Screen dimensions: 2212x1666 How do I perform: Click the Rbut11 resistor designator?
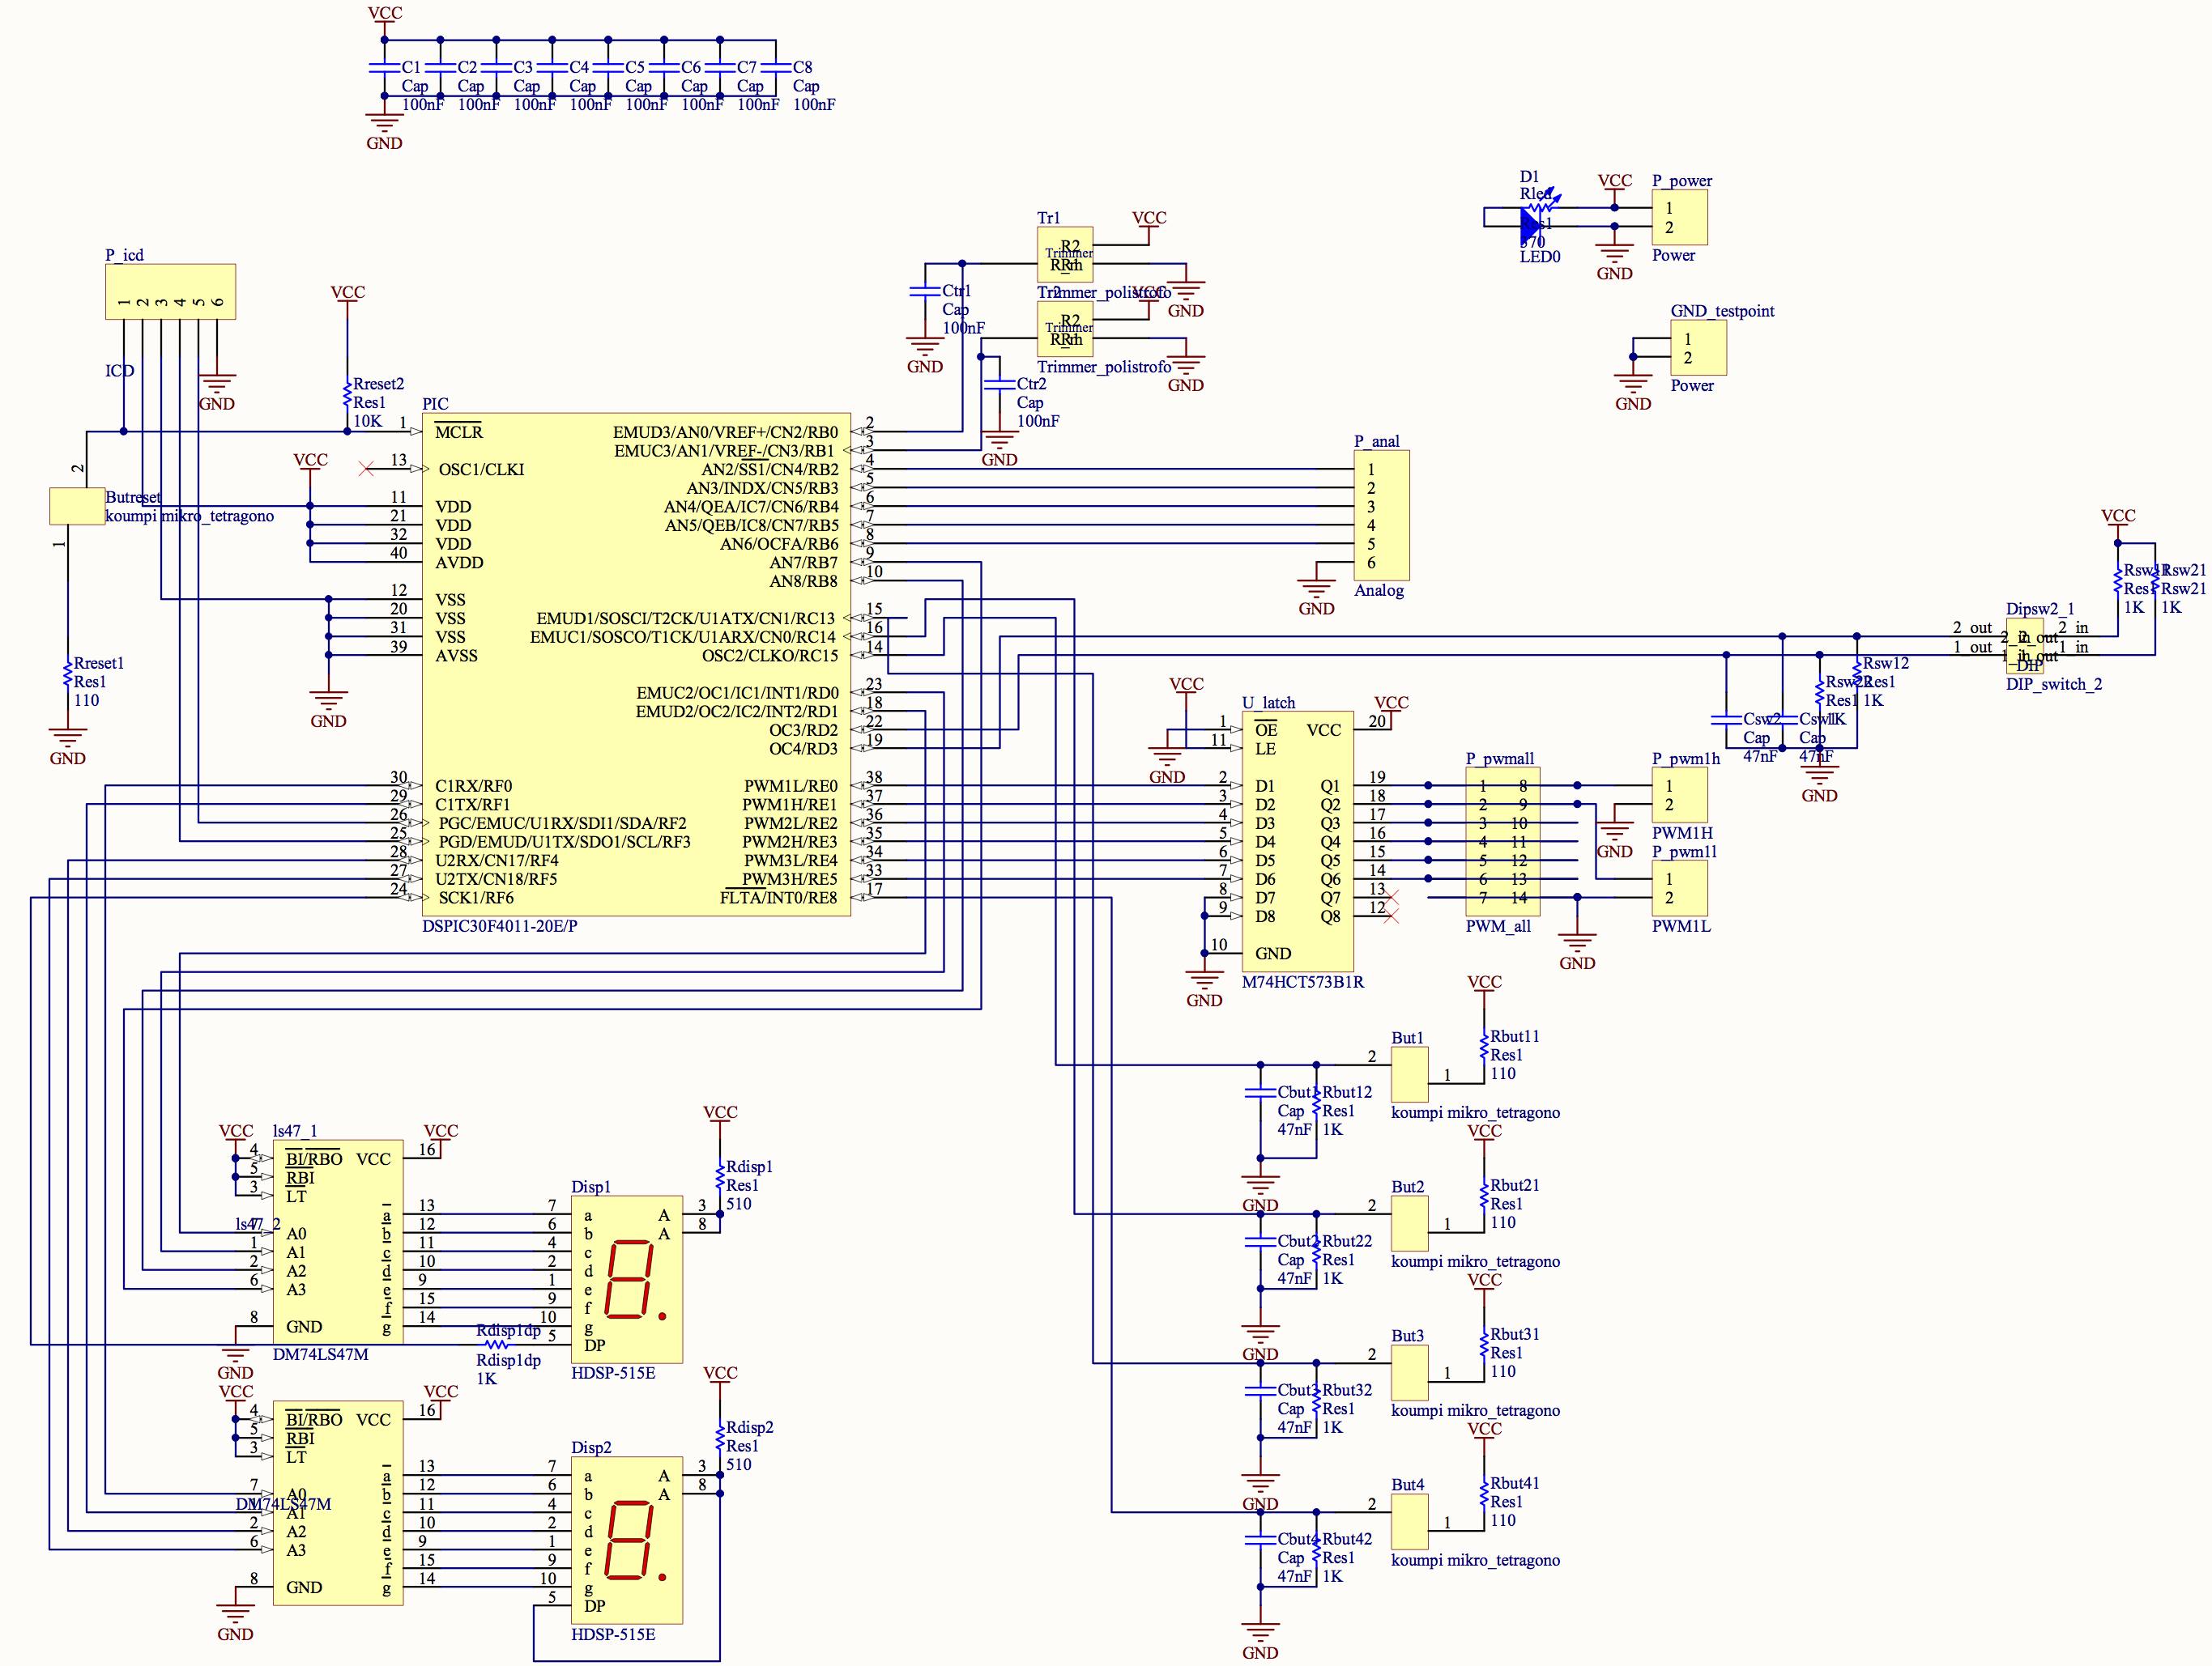[x=1515, y=1037]
